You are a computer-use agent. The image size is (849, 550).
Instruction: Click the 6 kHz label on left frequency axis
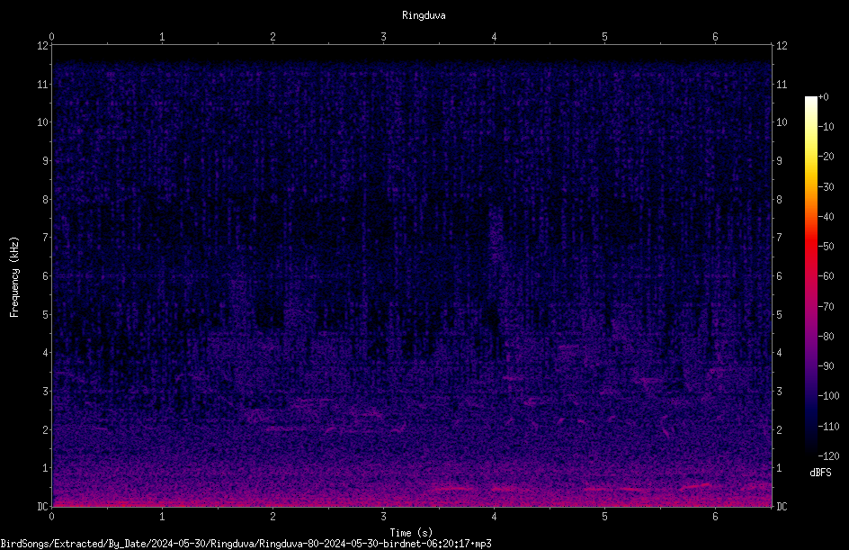click(46, 275)
